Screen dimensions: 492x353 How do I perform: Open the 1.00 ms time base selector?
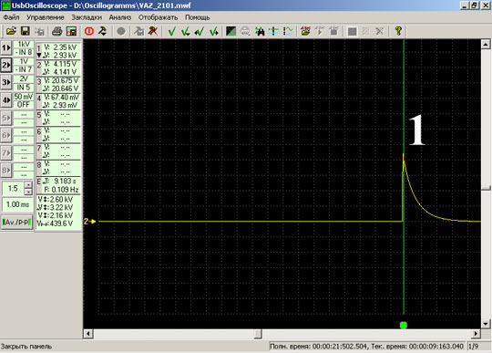pyautogui.click(x=17, y=204)
